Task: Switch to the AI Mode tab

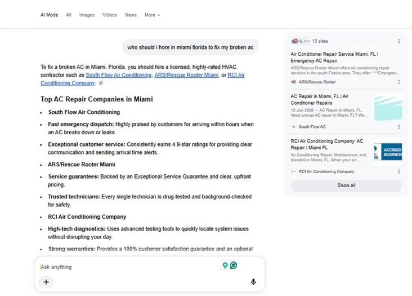Action: [x=49, y=15]
